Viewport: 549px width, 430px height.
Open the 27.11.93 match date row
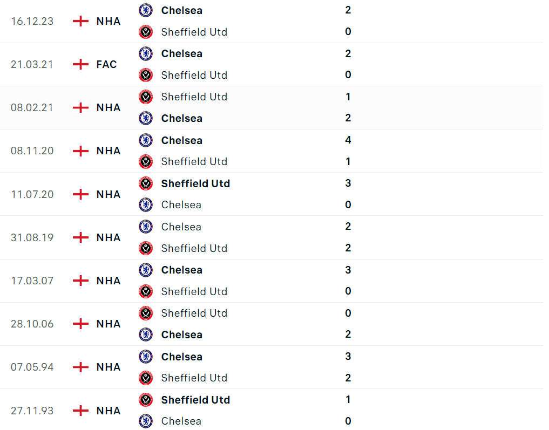pos(32,411)
